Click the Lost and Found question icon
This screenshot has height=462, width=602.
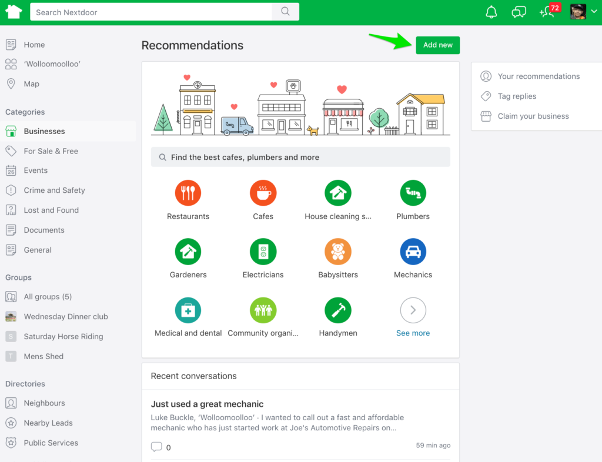[x=11, y=210]
